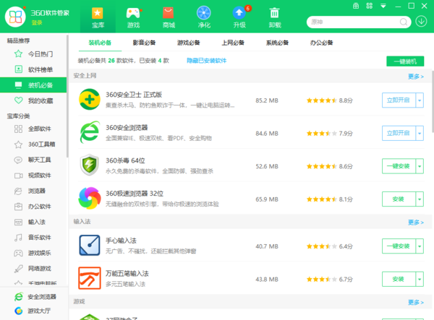The width and height of the screenshot is (434, 320).
Task: Expand dropdown arrow beside 手心输入法 一键安装 button
Action: 420,246
